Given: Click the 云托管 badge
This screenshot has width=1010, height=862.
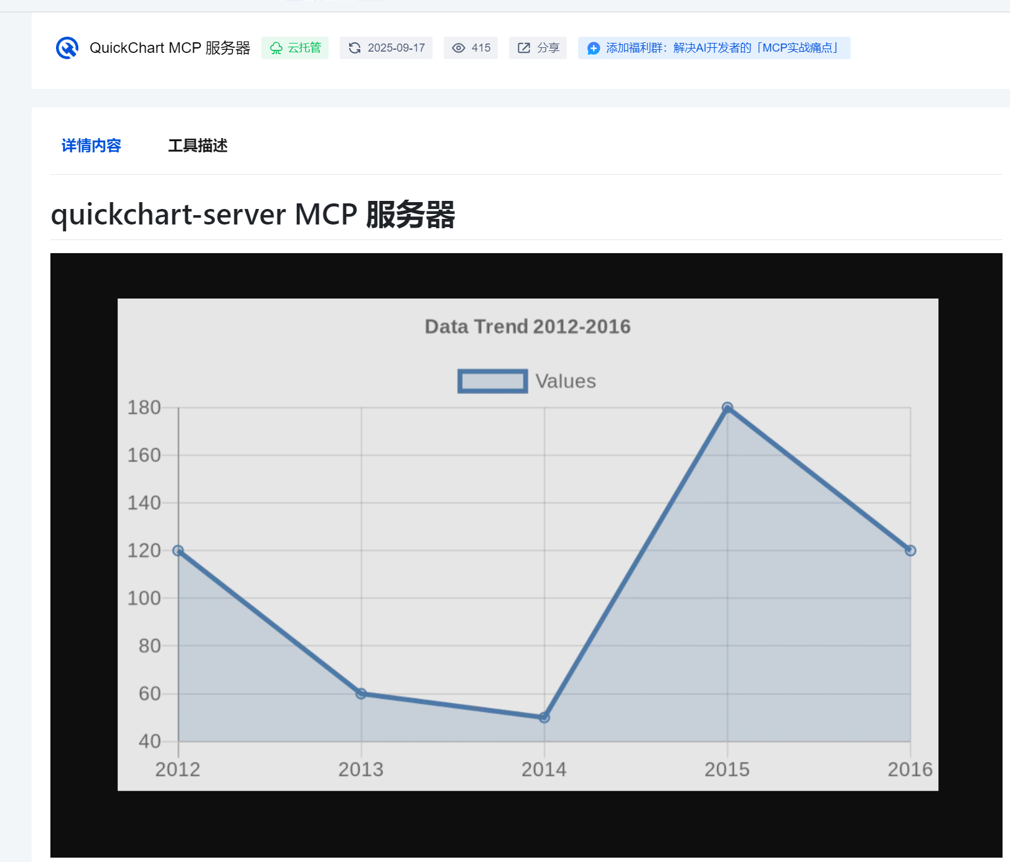Looking at the screenshot, I should (295, 48).
